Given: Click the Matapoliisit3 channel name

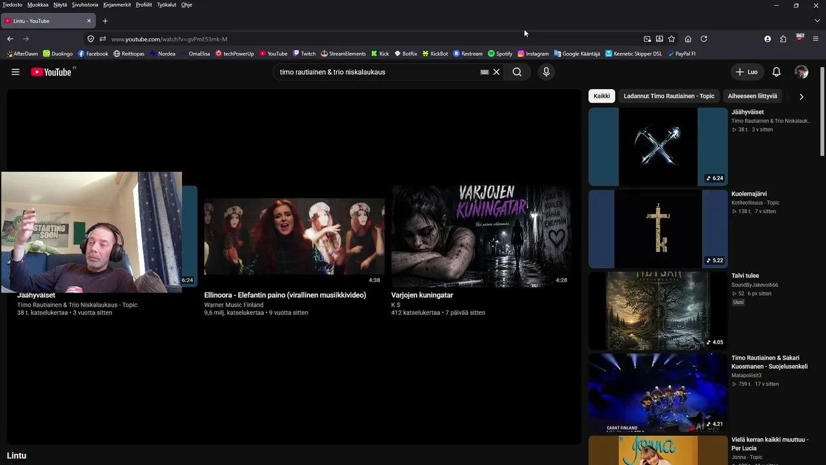Looking at the screenshot, I should coord(746,375).
